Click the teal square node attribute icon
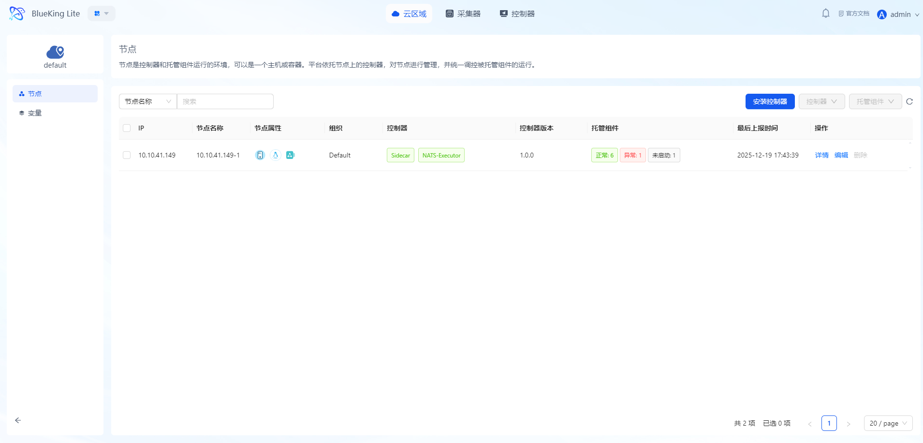 click(291, 155)
